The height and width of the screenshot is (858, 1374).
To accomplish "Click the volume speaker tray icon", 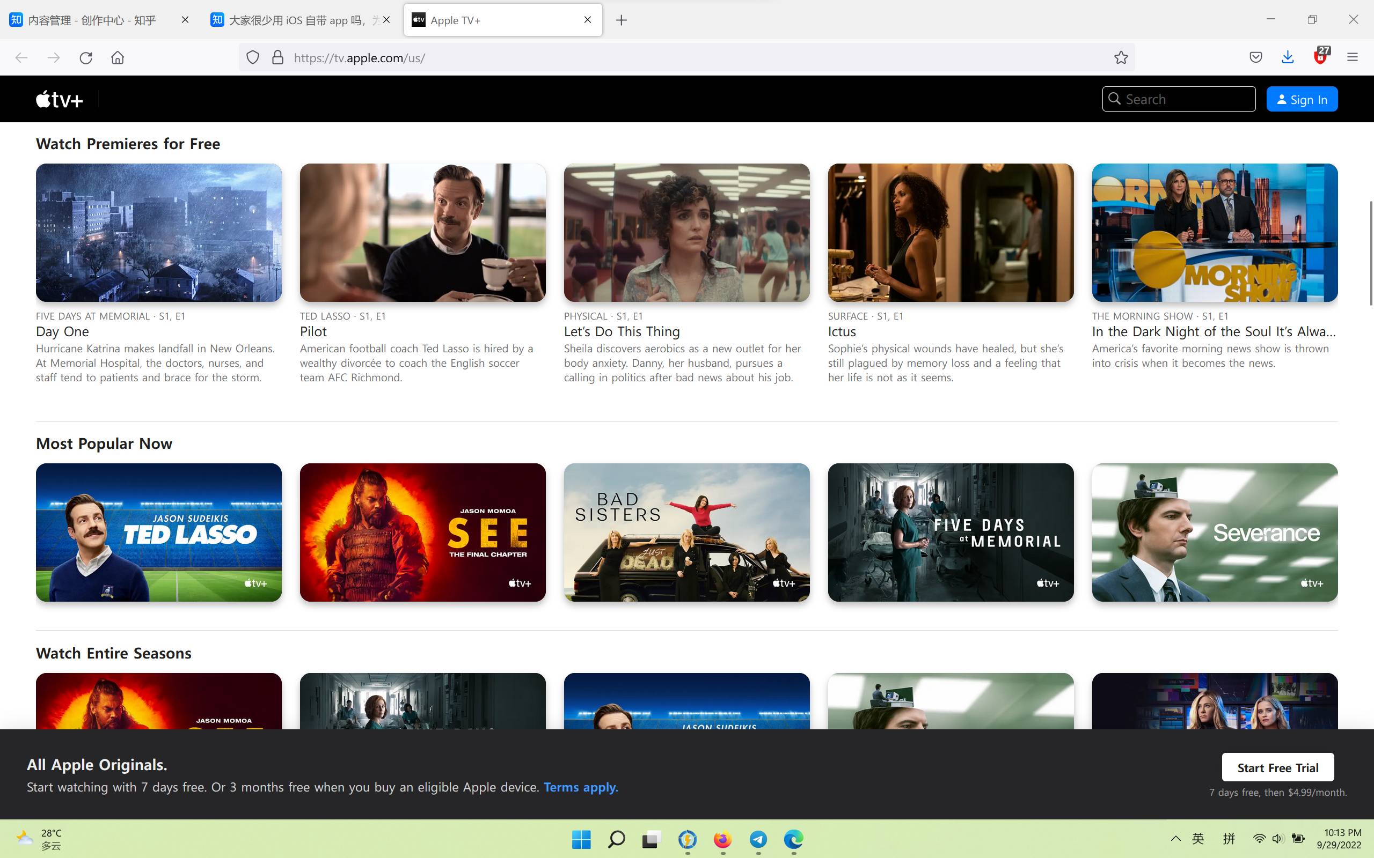I will 1277,839.
